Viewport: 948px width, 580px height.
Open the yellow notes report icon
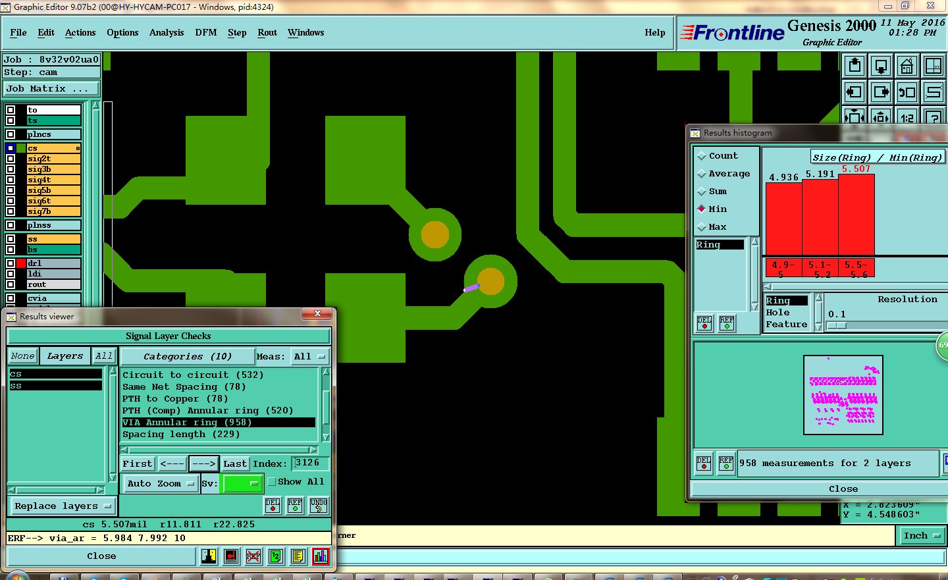[298, 556]
